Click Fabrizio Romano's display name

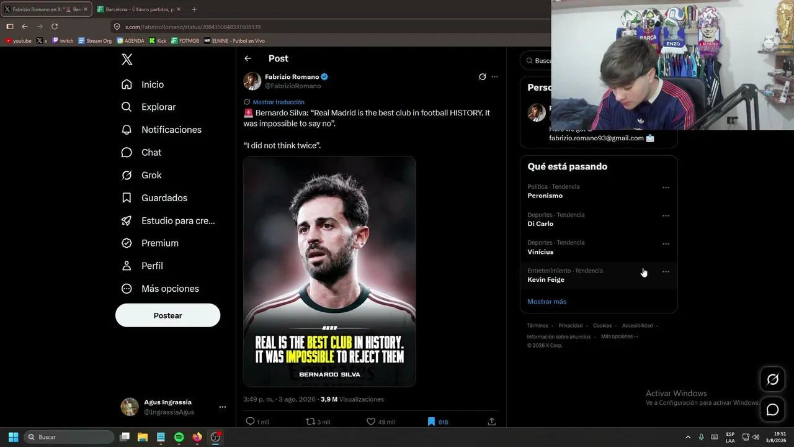[x=292, y=77]
